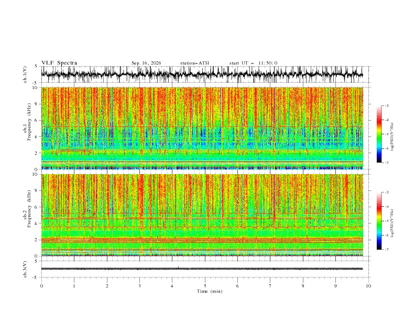Click the ch.2 spectrogram color bar
Viewport: 415px width, 321px height.
pyautogui.click(x=379, y=221)
